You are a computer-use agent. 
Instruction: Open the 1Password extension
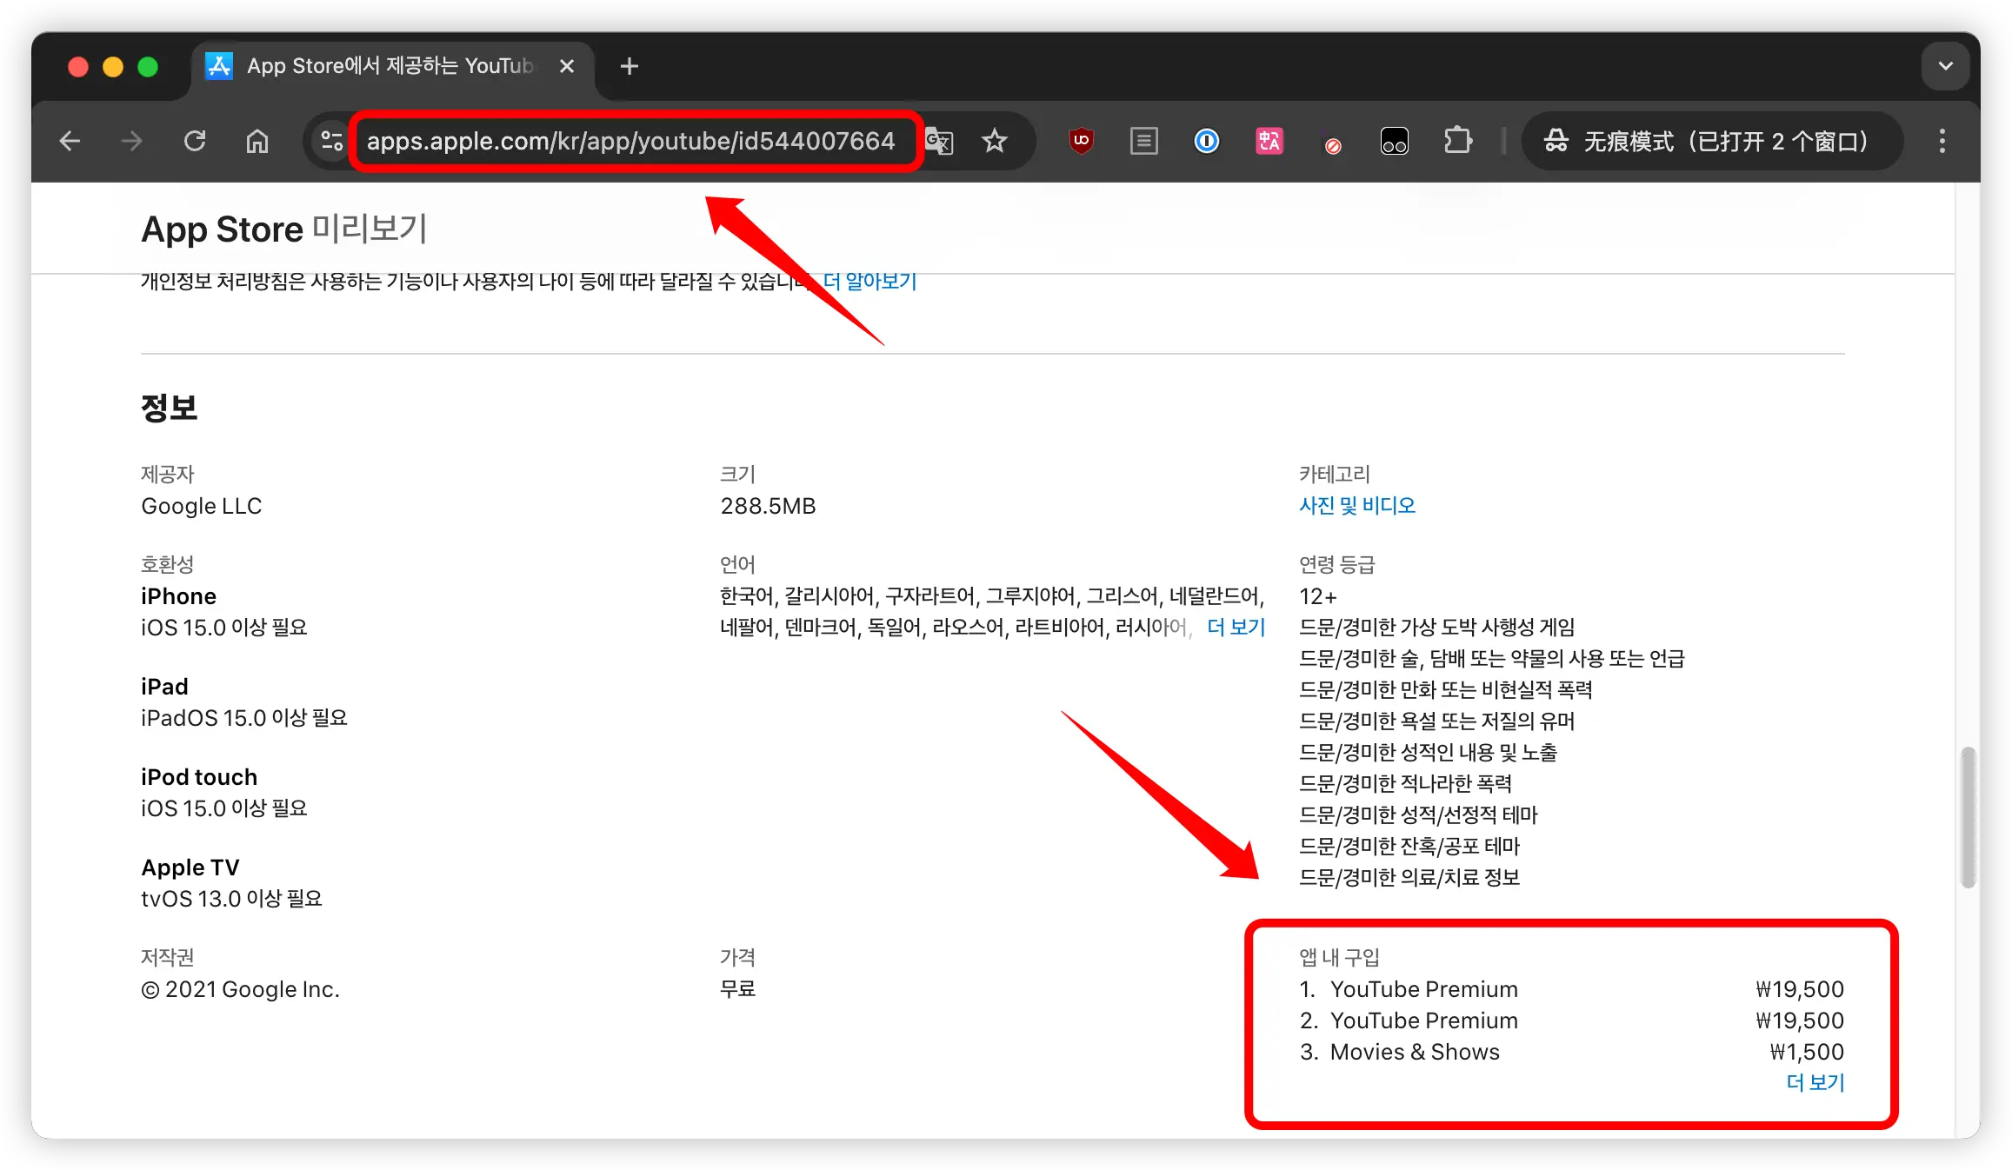click(1206, 141)
